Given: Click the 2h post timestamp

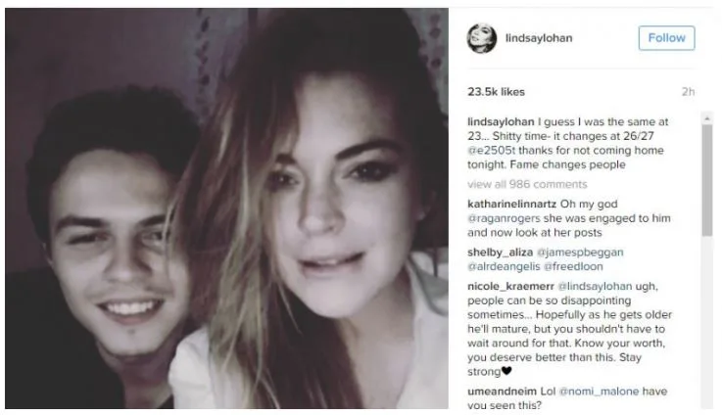Looking at the screenshot, I should coord(688,92).
